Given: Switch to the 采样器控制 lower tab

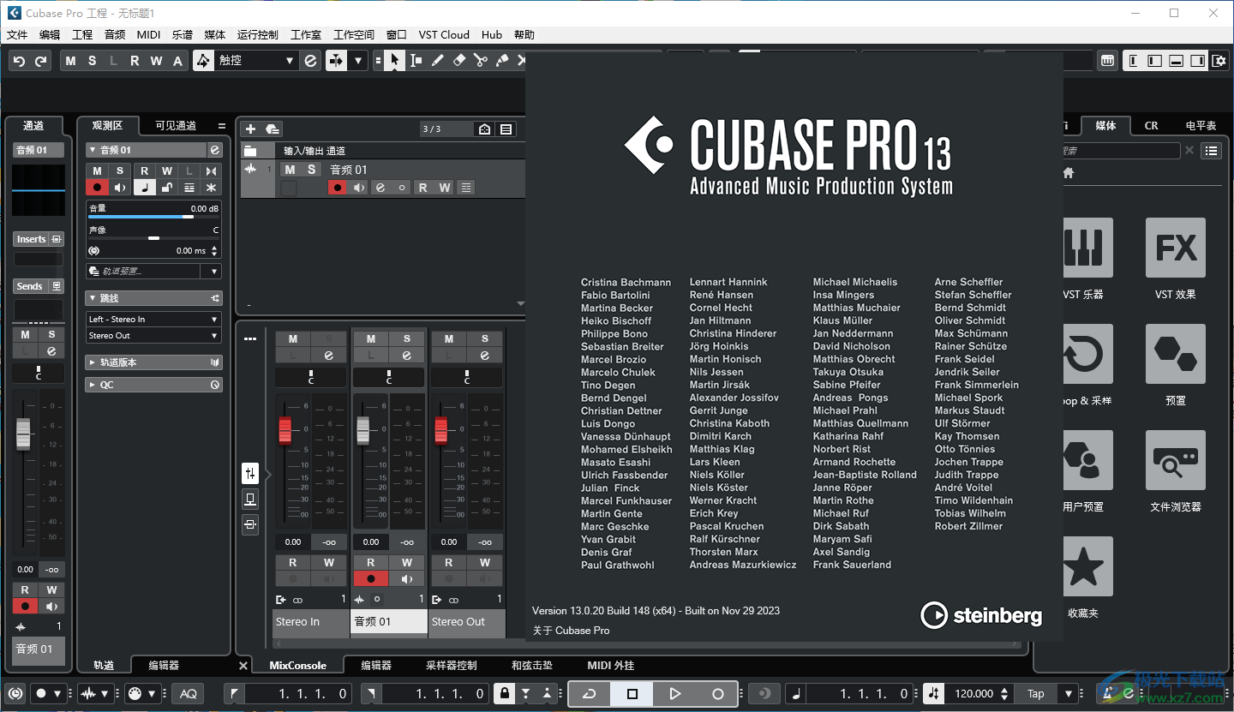Looking at the screenshot, I should tap(451, 665).
